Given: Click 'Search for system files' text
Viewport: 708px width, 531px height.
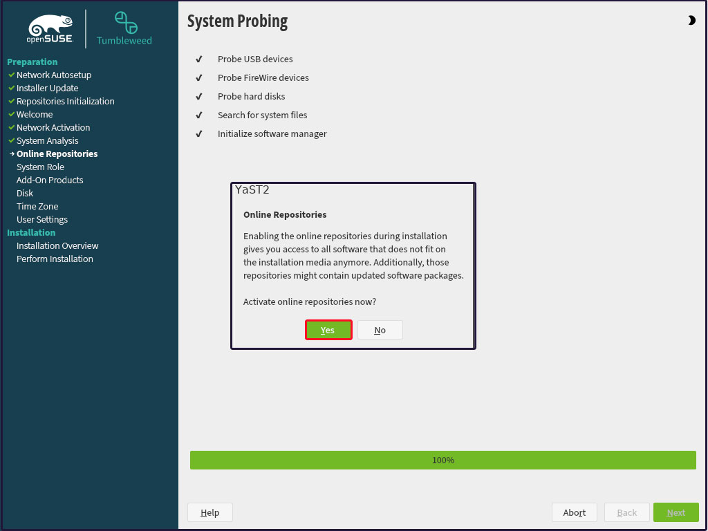Looking at the screenshot, I should pos(262,115).
